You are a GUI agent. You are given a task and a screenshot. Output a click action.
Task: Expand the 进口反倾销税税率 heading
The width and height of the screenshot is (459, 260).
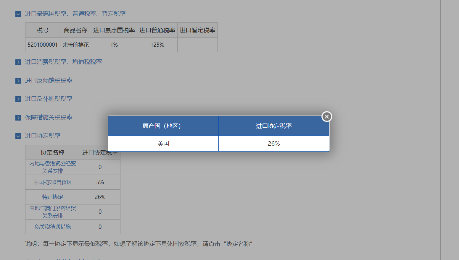(49, 80)
